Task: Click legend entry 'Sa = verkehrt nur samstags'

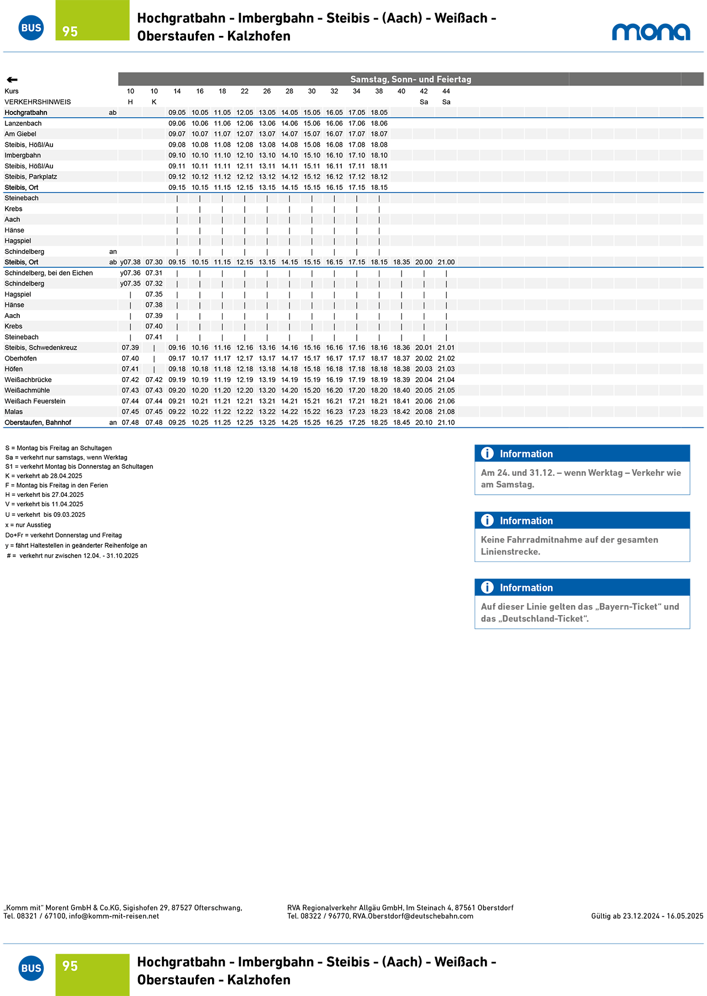Action: pos(66,458)
